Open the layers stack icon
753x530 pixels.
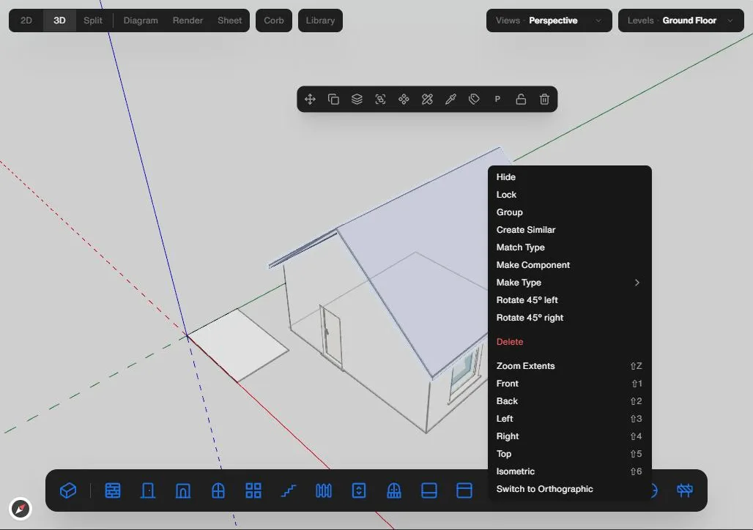point(357,100)
